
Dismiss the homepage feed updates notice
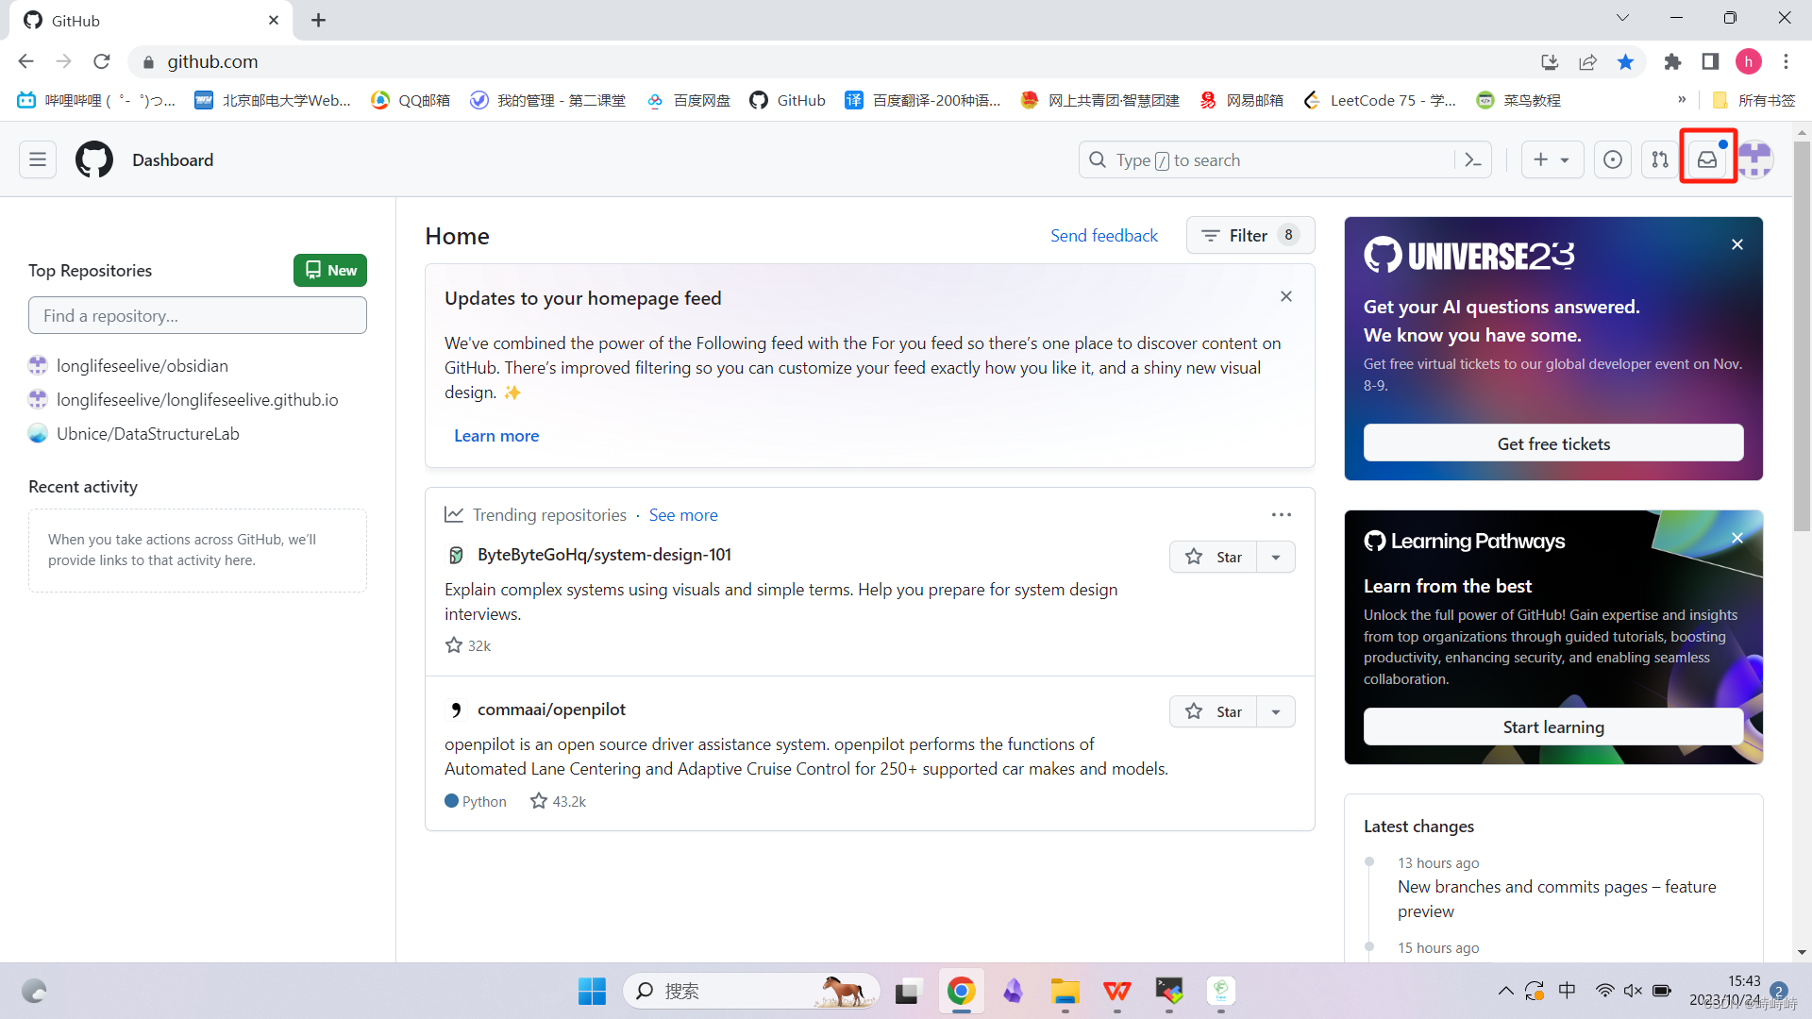click(x=1285, y=296)
